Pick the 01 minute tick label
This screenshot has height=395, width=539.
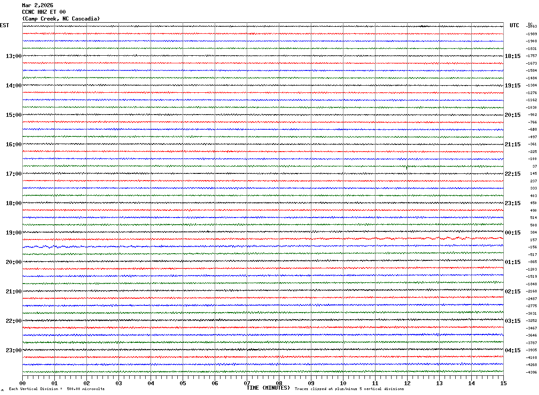point(54,383)
